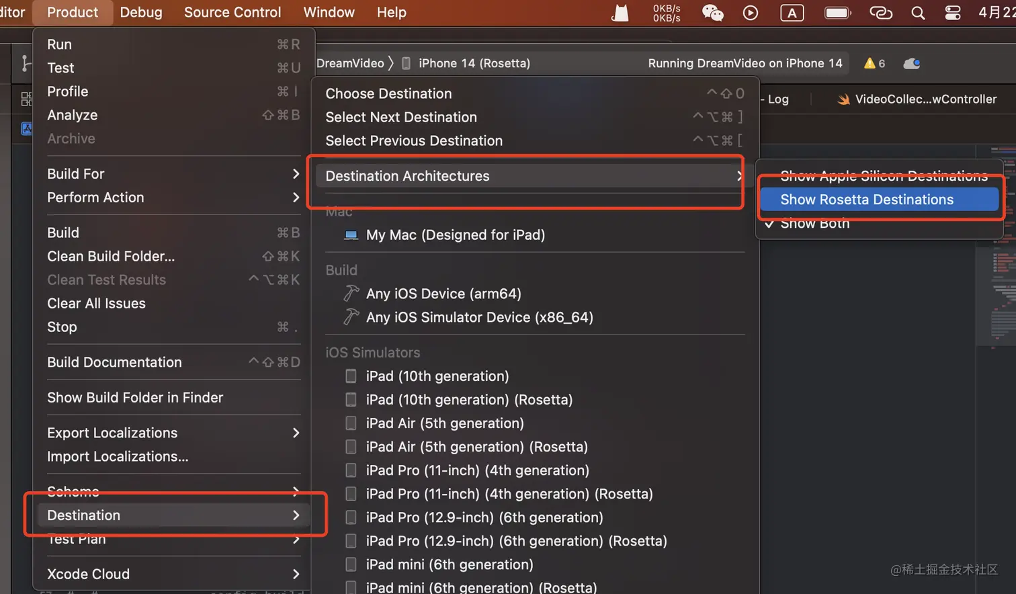This screenshot has width=1016, height=594.
Task: Select Clean Build Folder…
Action: (x=173, y=256)
